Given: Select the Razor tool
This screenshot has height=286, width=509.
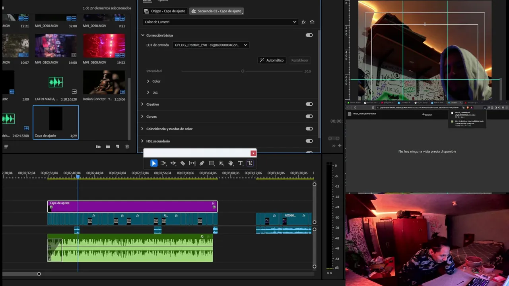Looking at the screenshot, I should click(183, 163).
